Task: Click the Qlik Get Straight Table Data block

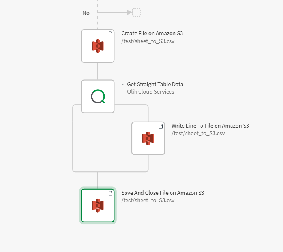Action: [97, 96]
